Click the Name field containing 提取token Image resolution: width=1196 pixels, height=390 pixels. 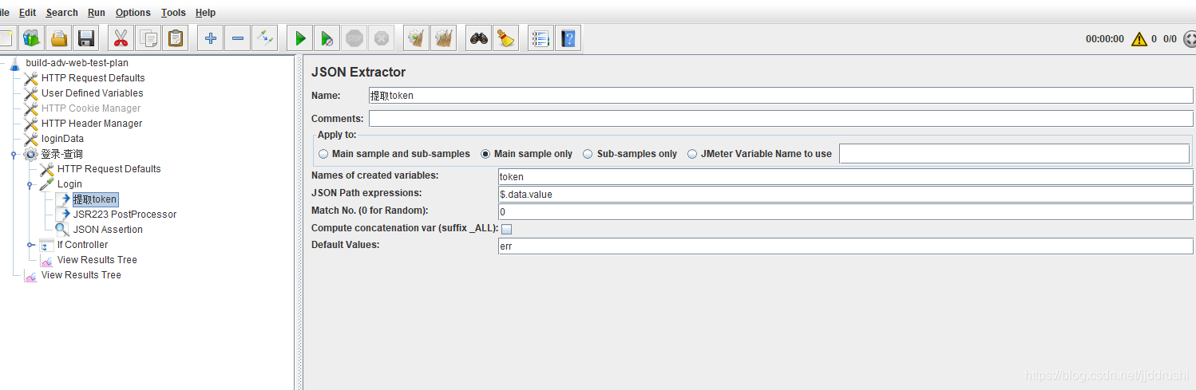click(781, 95)
